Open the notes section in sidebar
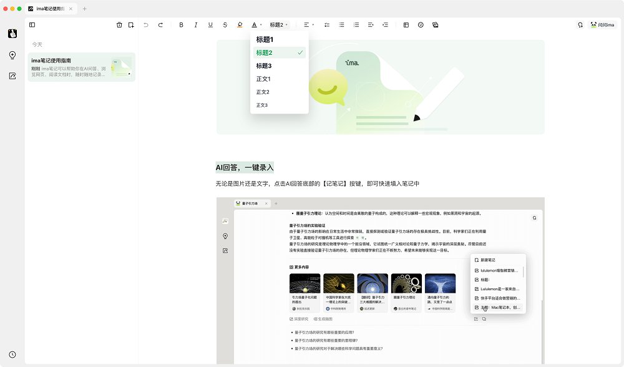 12,76
